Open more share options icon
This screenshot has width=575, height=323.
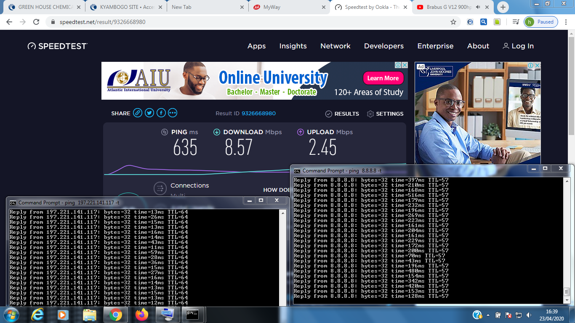pos(173,113)
